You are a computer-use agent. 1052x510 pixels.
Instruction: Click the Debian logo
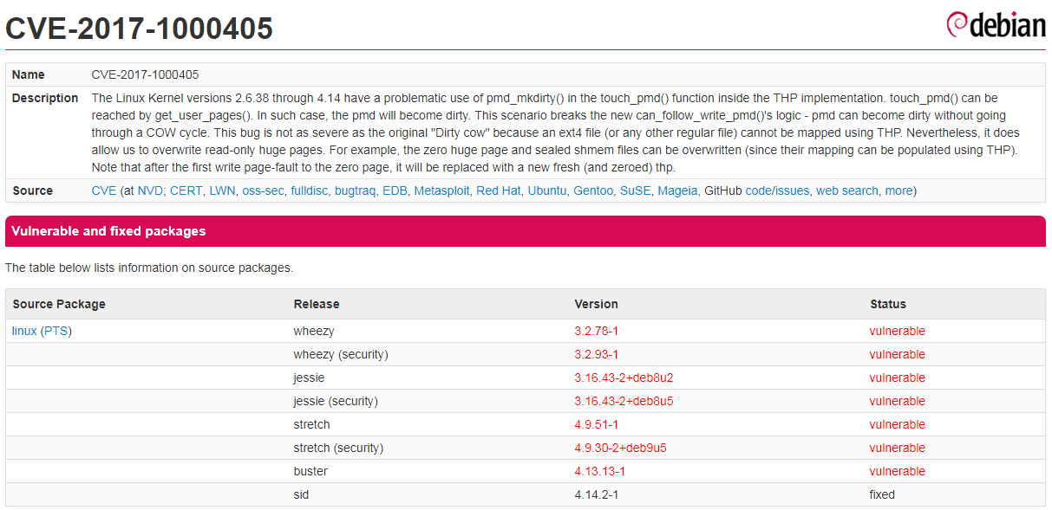tap(995, 25)
